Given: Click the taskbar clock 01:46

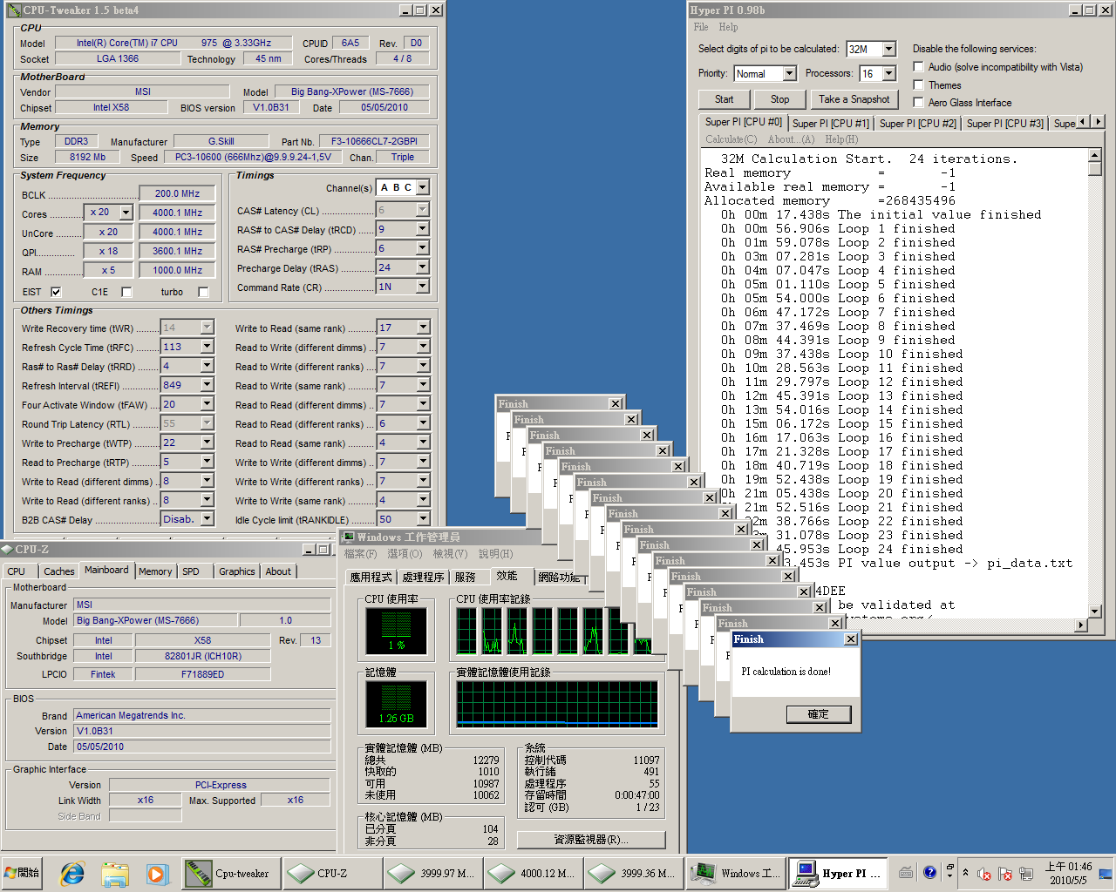Looking at the screenshot, I should coord(1069,873).
